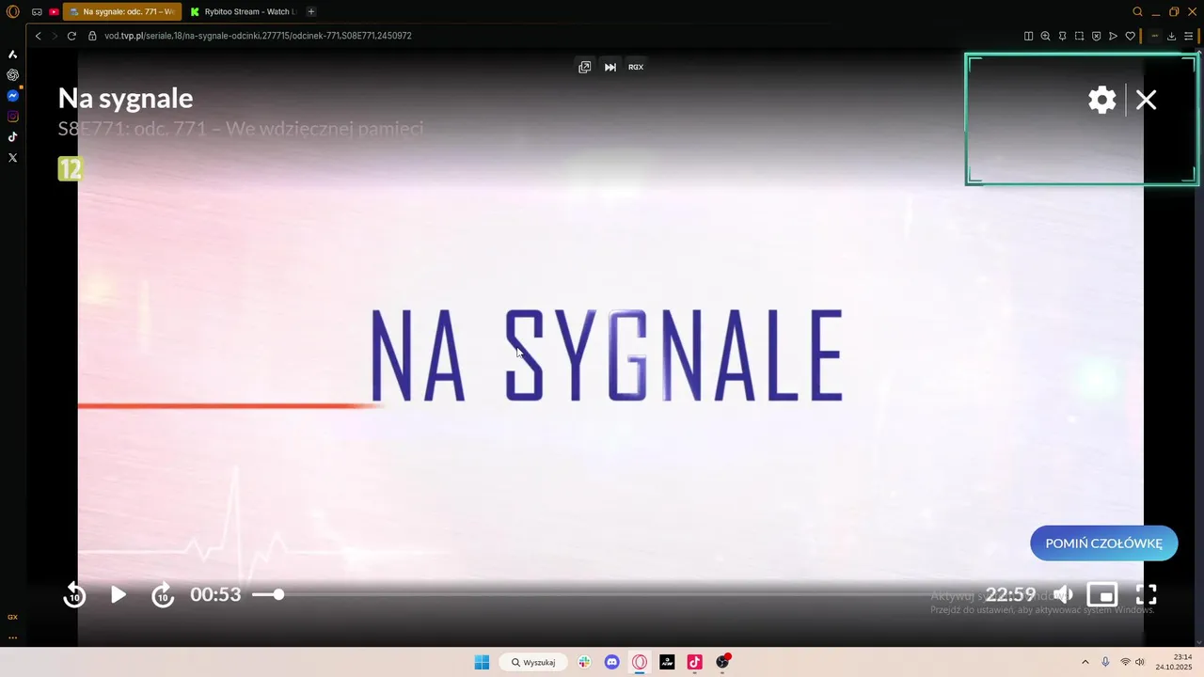This screenshot has width=1204, height=677.
Task: Switch to the pinned YouTube tab
Action: (x=54, y=12)
